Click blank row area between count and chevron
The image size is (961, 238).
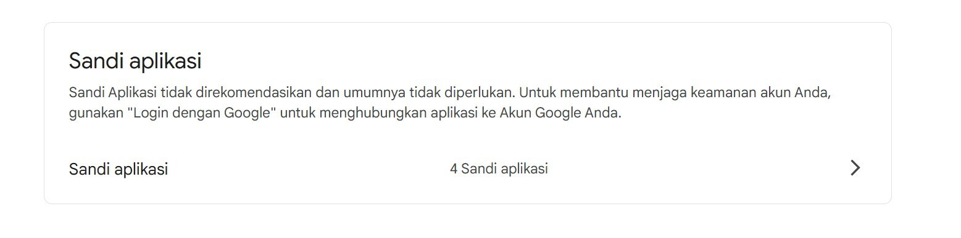697,169
